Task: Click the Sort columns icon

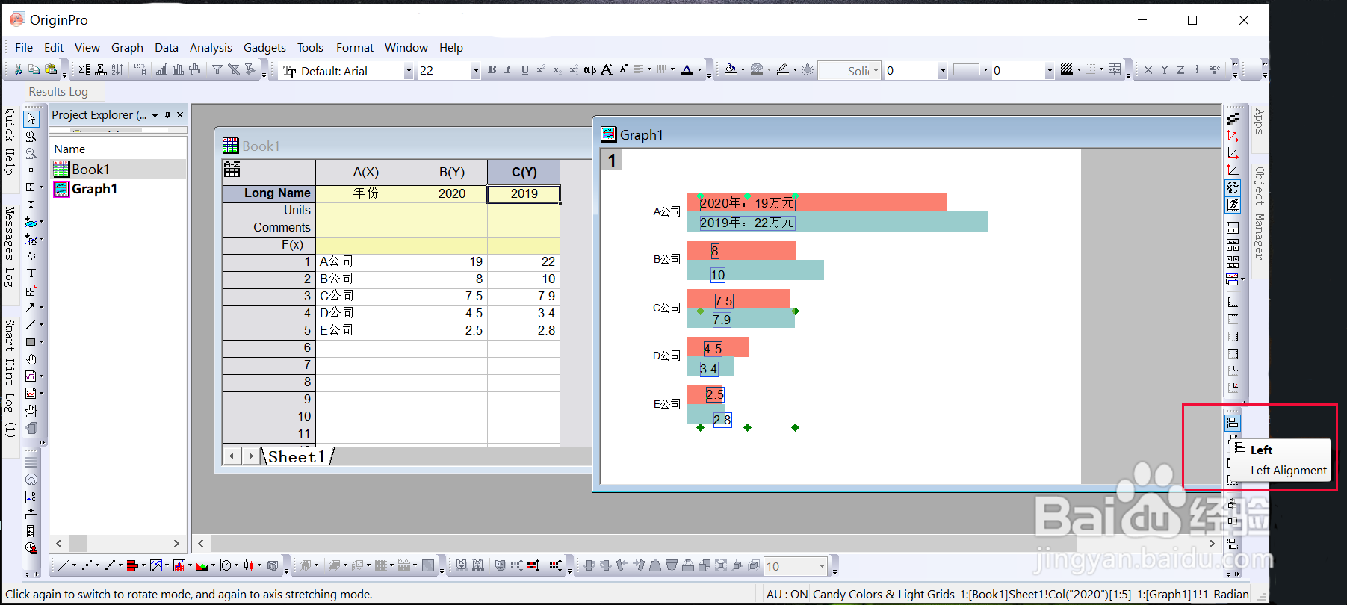Action: (x=117, y=69)
